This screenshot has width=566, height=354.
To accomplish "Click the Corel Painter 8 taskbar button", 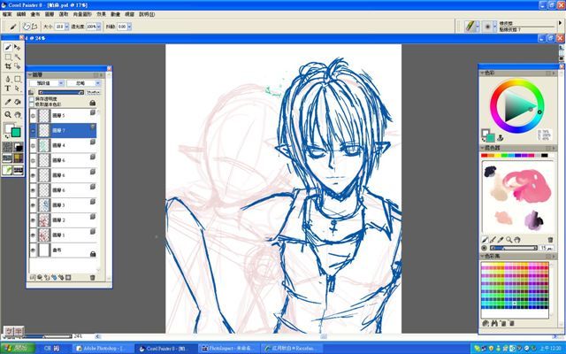I will click(x=165, y=348).
